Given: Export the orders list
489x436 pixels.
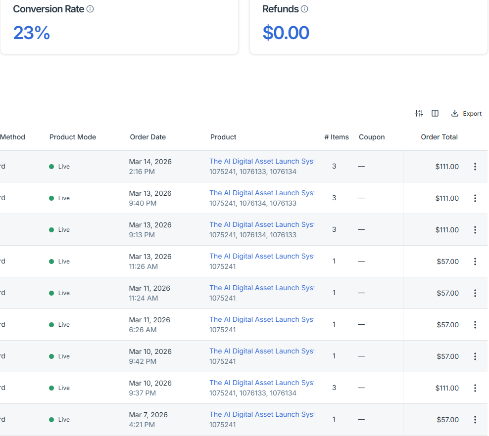Looking at the screenshot, I should (x=466, y=113).
